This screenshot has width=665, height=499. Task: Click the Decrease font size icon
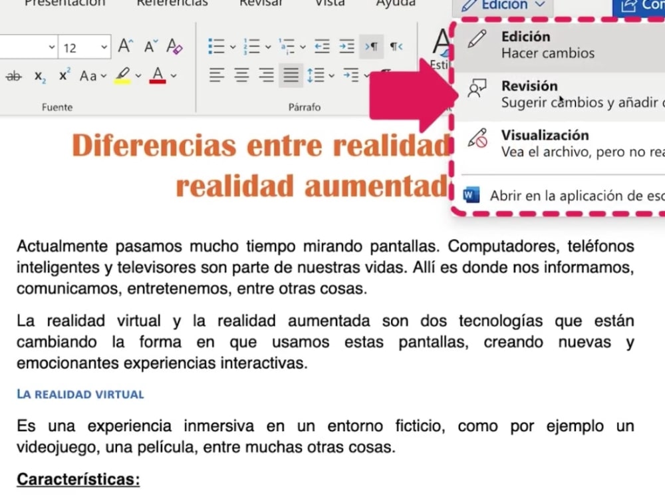[150, 46]
